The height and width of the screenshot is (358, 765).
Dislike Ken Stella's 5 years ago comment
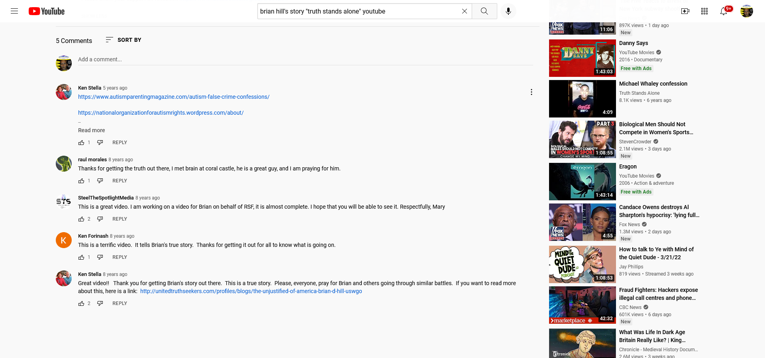coord(100,143)
